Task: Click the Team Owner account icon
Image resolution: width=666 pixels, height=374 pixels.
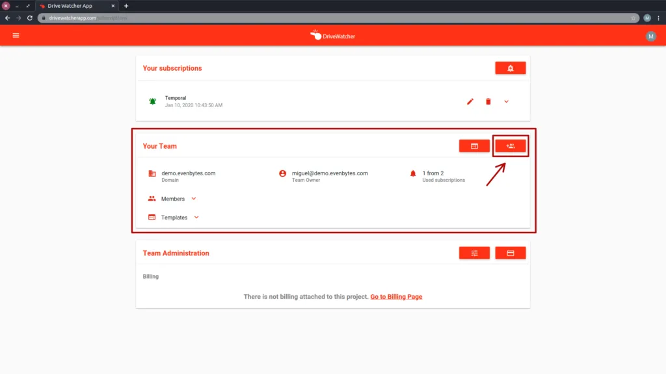Action: [x=282, y=173]
